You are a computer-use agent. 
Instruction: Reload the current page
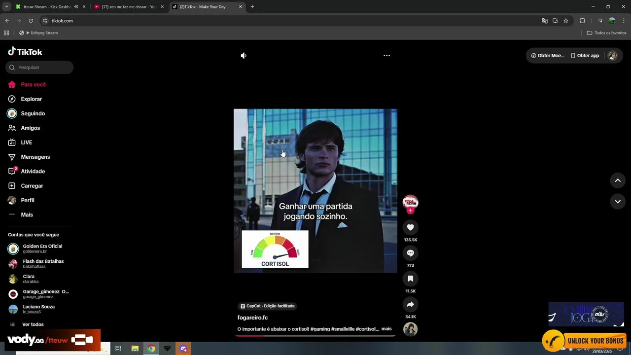tap(31, 21)
